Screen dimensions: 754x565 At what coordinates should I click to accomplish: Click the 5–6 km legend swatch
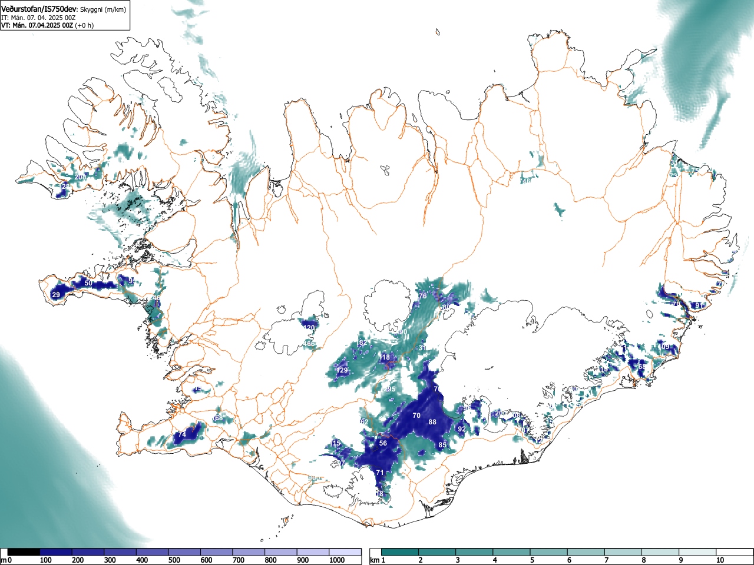point(550,552)
